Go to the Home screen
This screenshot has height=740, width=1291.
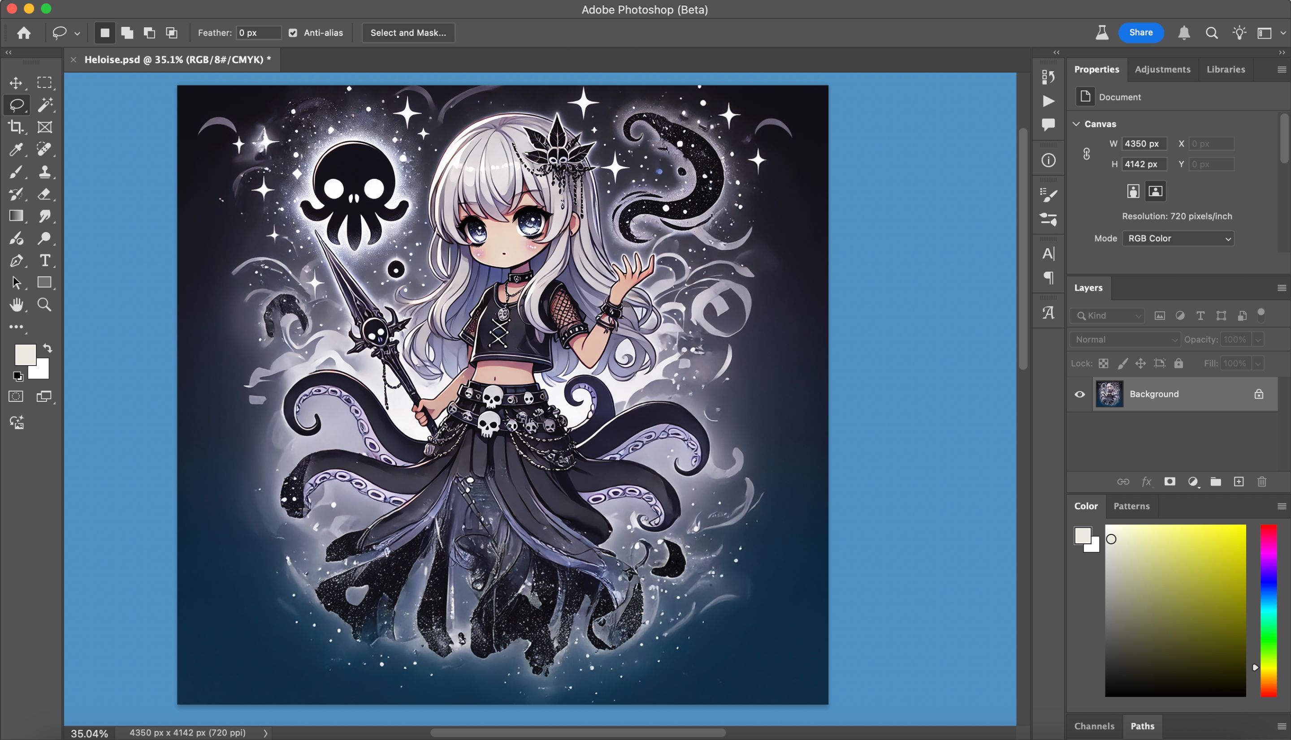pyautogui.click(x=23, y=33)
